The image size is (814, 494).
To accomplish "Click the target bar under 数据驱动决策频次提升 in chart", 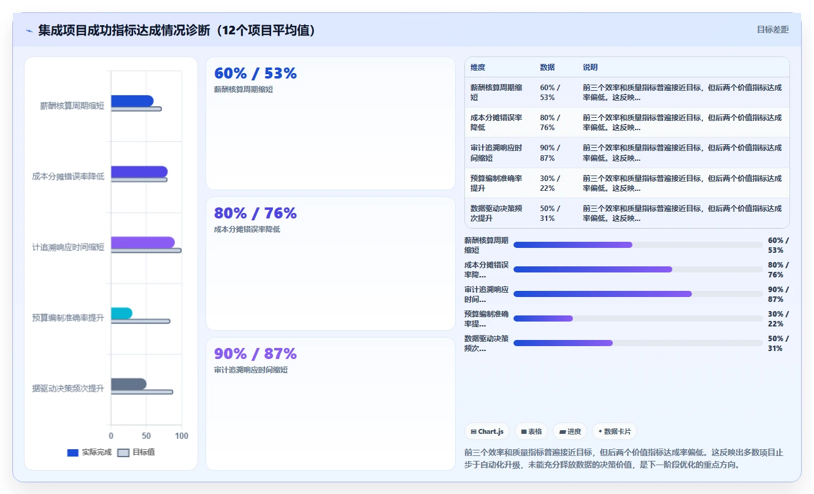I will point(142,392).
